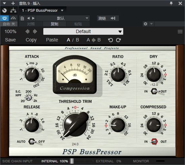Go to previous host preset arrow
The height and width of the screenshot is (165, 185).
pos(29,18)
